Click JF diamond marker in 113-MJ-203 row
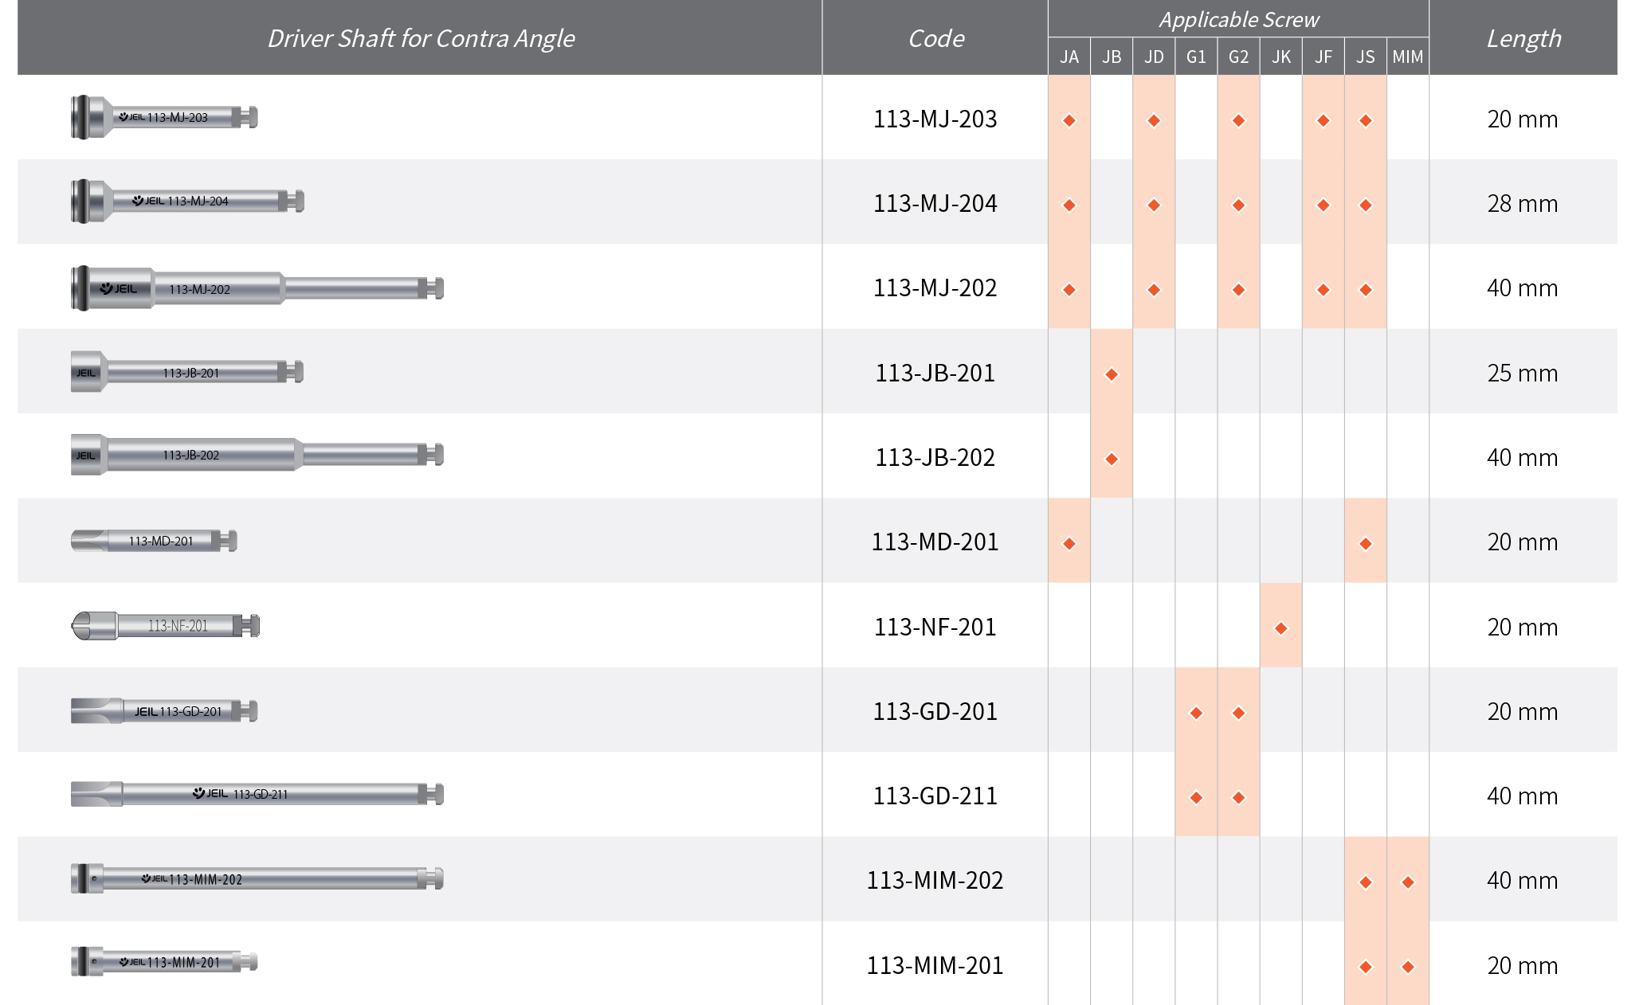 1323,121
